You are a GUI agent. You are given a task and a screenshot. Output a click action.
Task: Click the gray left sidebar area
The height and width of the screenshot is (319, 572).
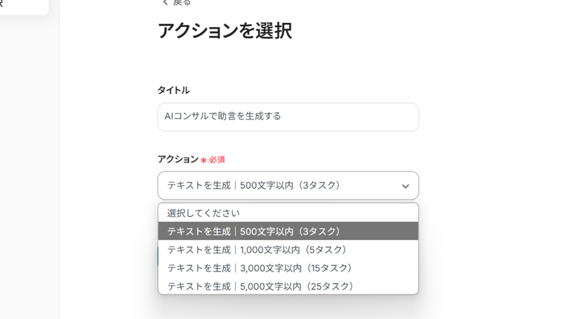point(29,161)
